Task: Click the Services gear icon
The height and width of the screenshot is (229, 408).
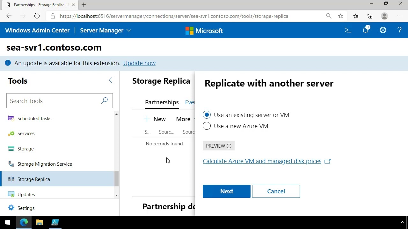Action: point(11,134)
